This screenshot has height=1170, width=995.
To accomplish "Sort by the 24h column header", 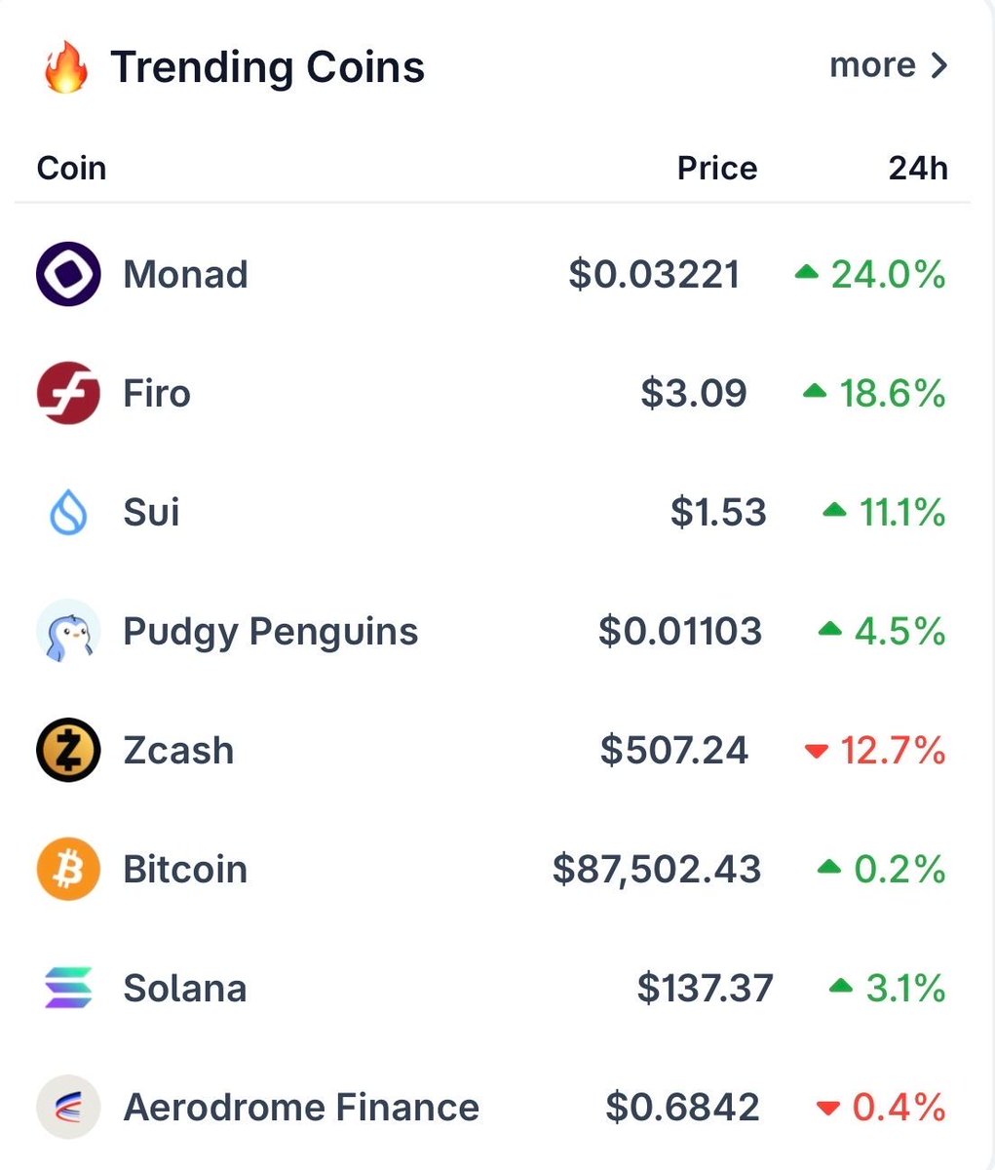I will [917, 169].
